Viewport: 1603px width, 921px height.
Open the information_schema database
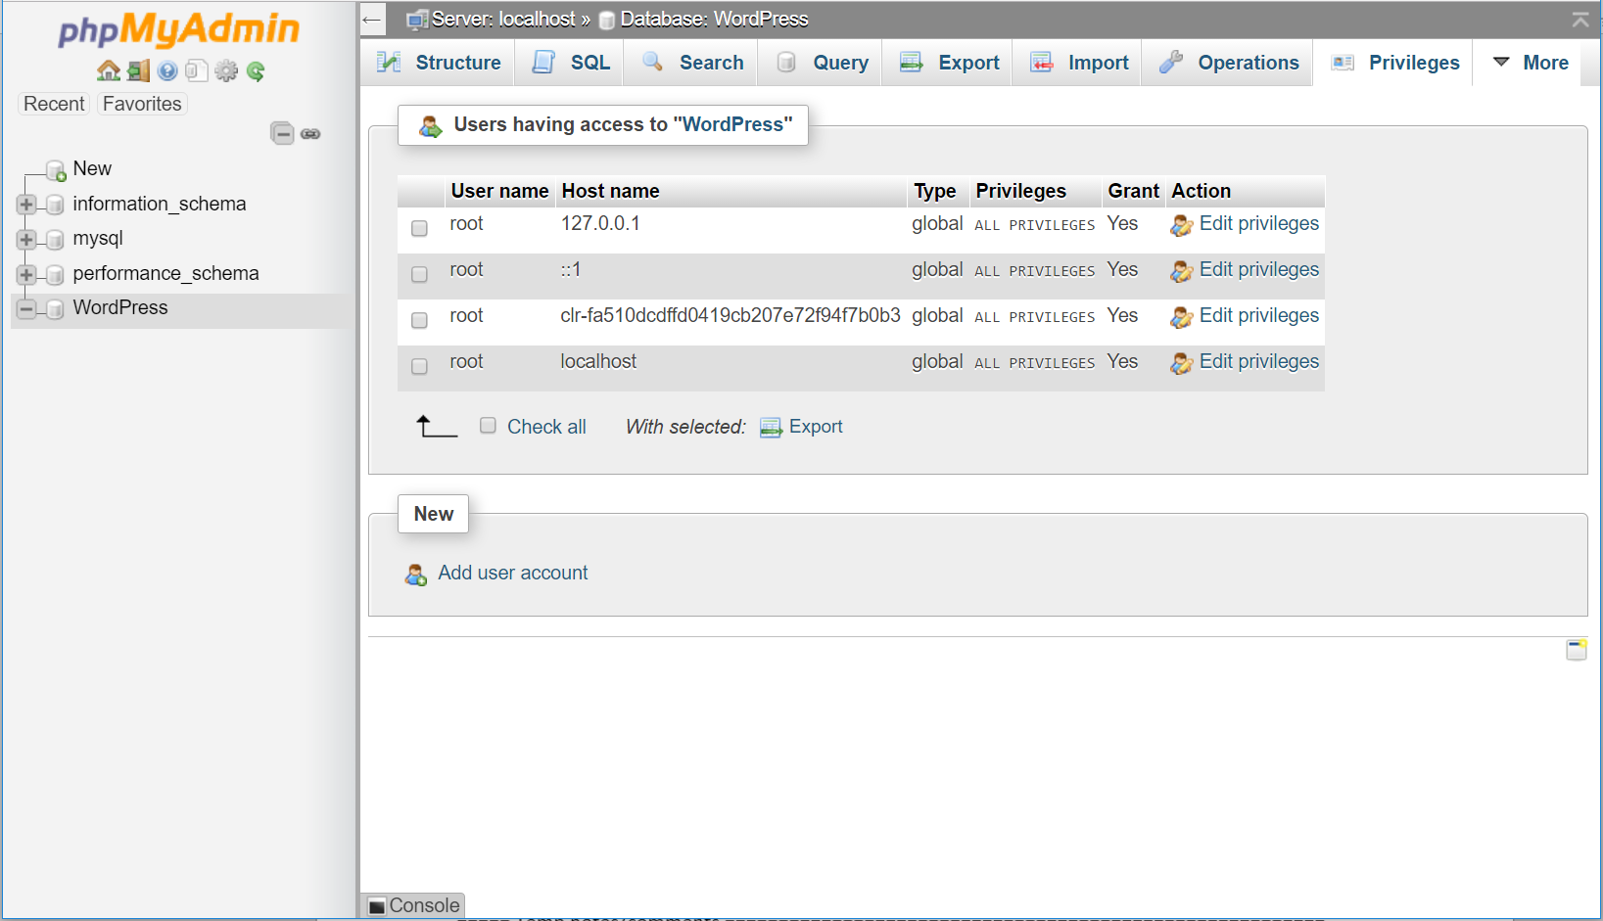[x=160, y=204]
